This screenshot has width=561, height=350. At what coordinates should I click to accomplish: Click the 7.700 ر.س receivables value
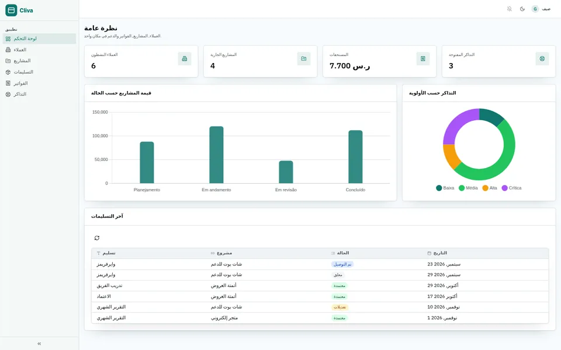coord(350,66)
